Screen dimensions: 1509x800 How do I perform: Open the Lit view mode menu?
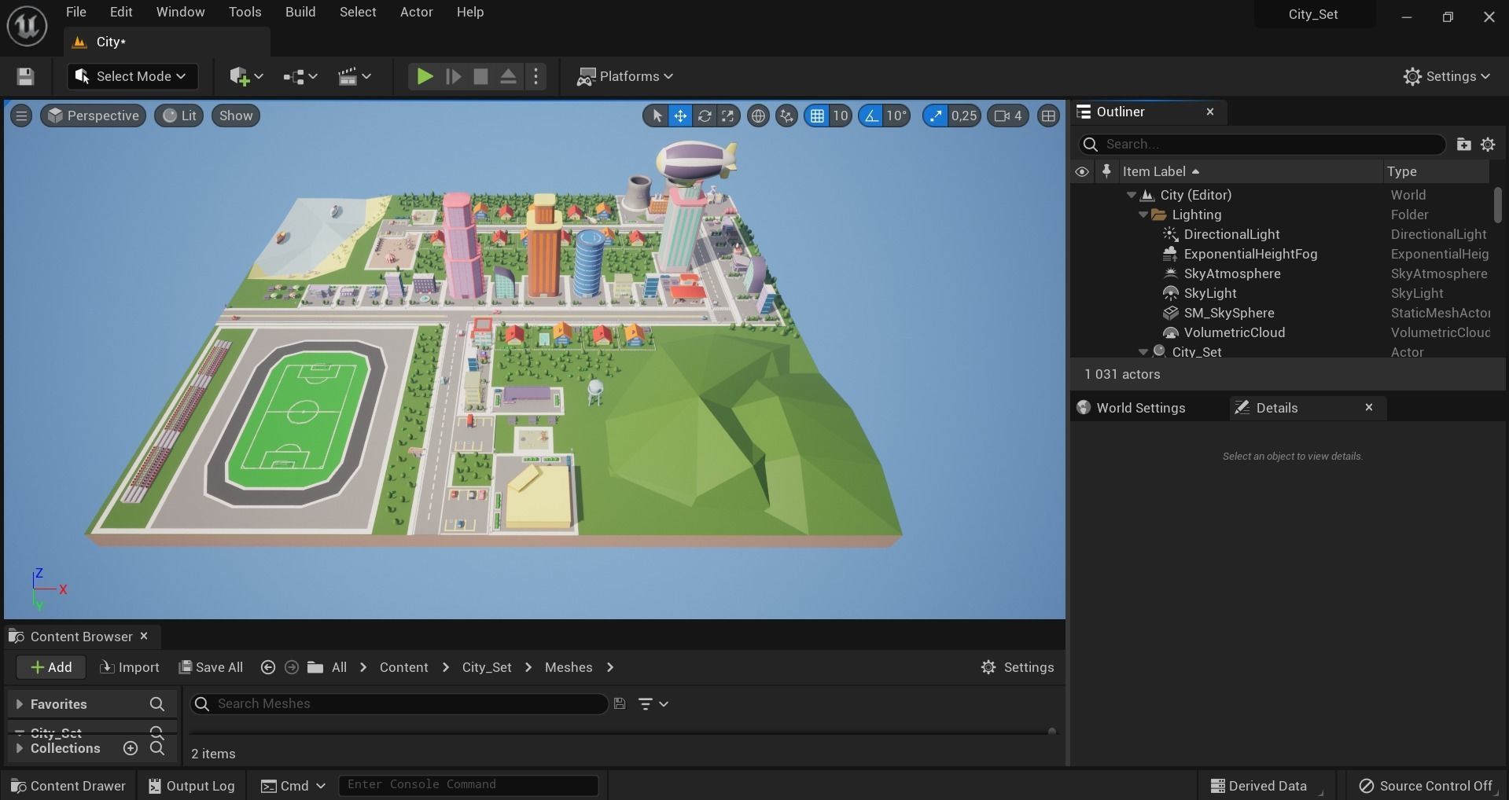point(179,116)
